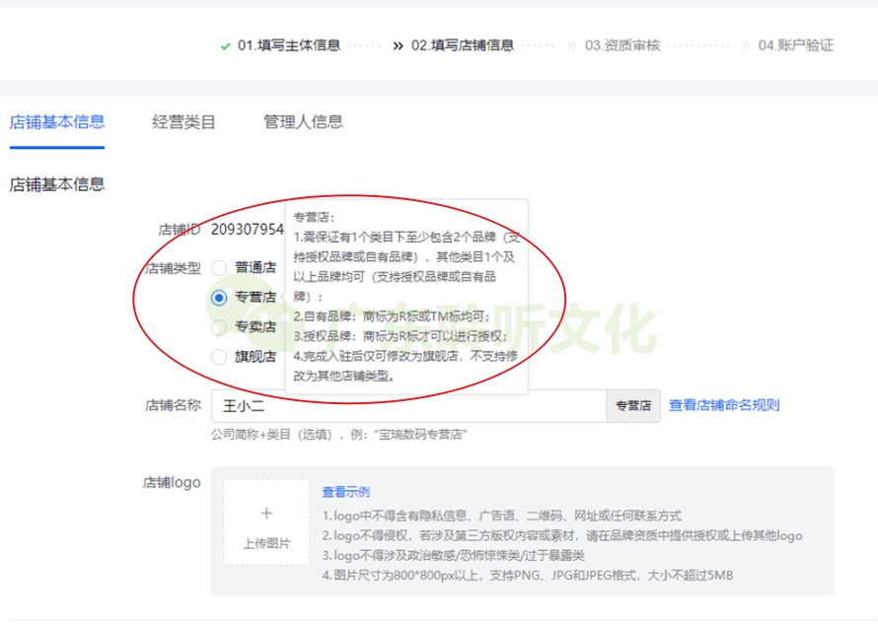Click the plus icon to upload logo
Viewport: 878px width, 624px height.
coord(265,513)
